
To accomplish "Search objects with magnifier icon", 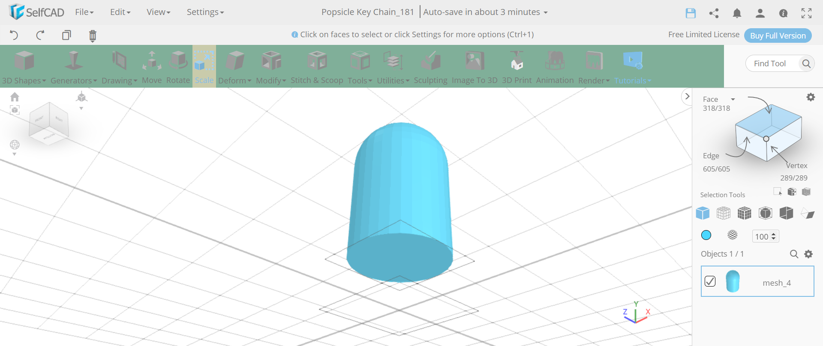I will tap(794, 254).
